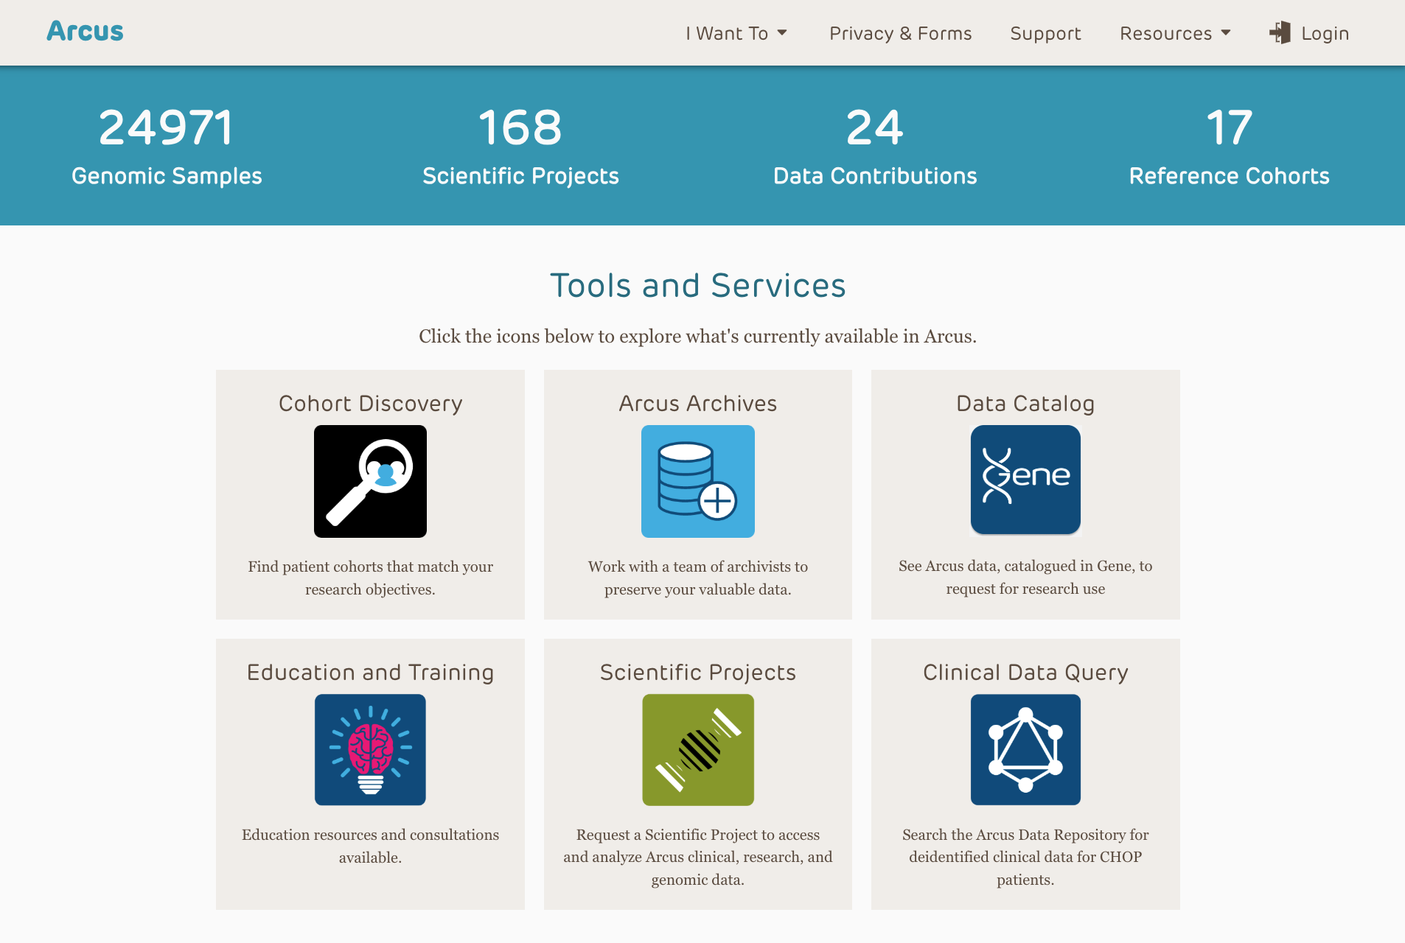Screen dimensions: 1405x943
Task: Click the 24971 Genomic Samples statistic
Action: (x=167, y=146)
